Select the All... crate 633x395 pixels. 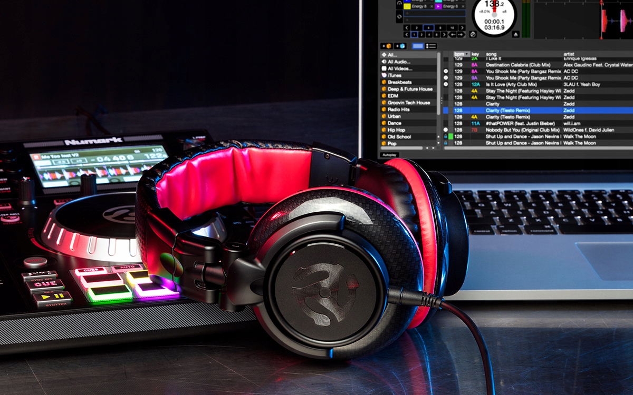[409, 55]
